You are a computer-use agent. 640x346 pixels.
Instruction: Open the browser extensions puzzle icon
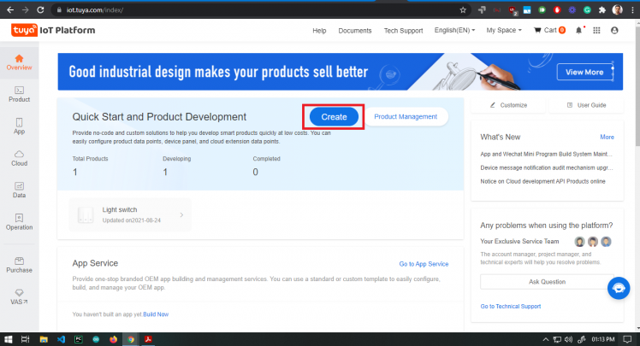[602, 10]
